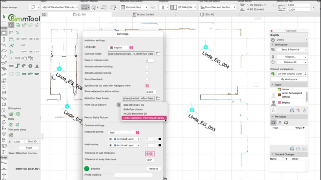Screen dimensions: 321x180
Task: Click the Send & Receive button
Action: (x=292, y=49)
